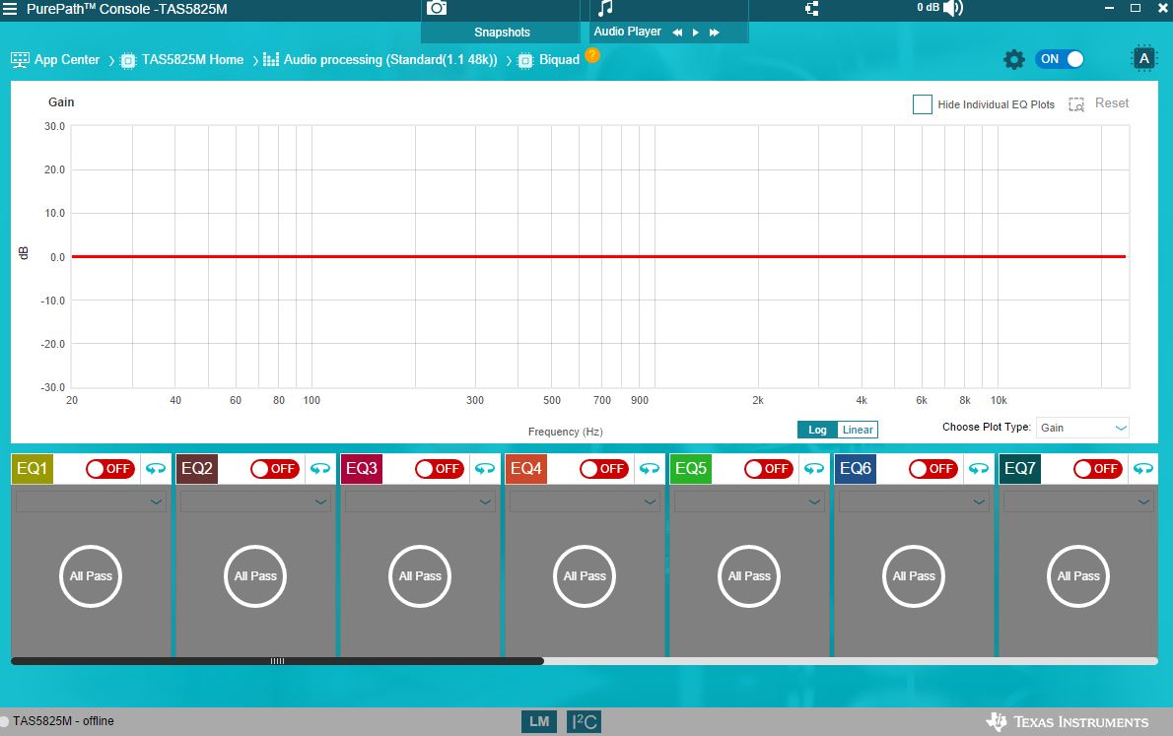Rewind in Audio Player
Image resolution: width=1173 pixels, height=736 pixels.
point(677,33)
